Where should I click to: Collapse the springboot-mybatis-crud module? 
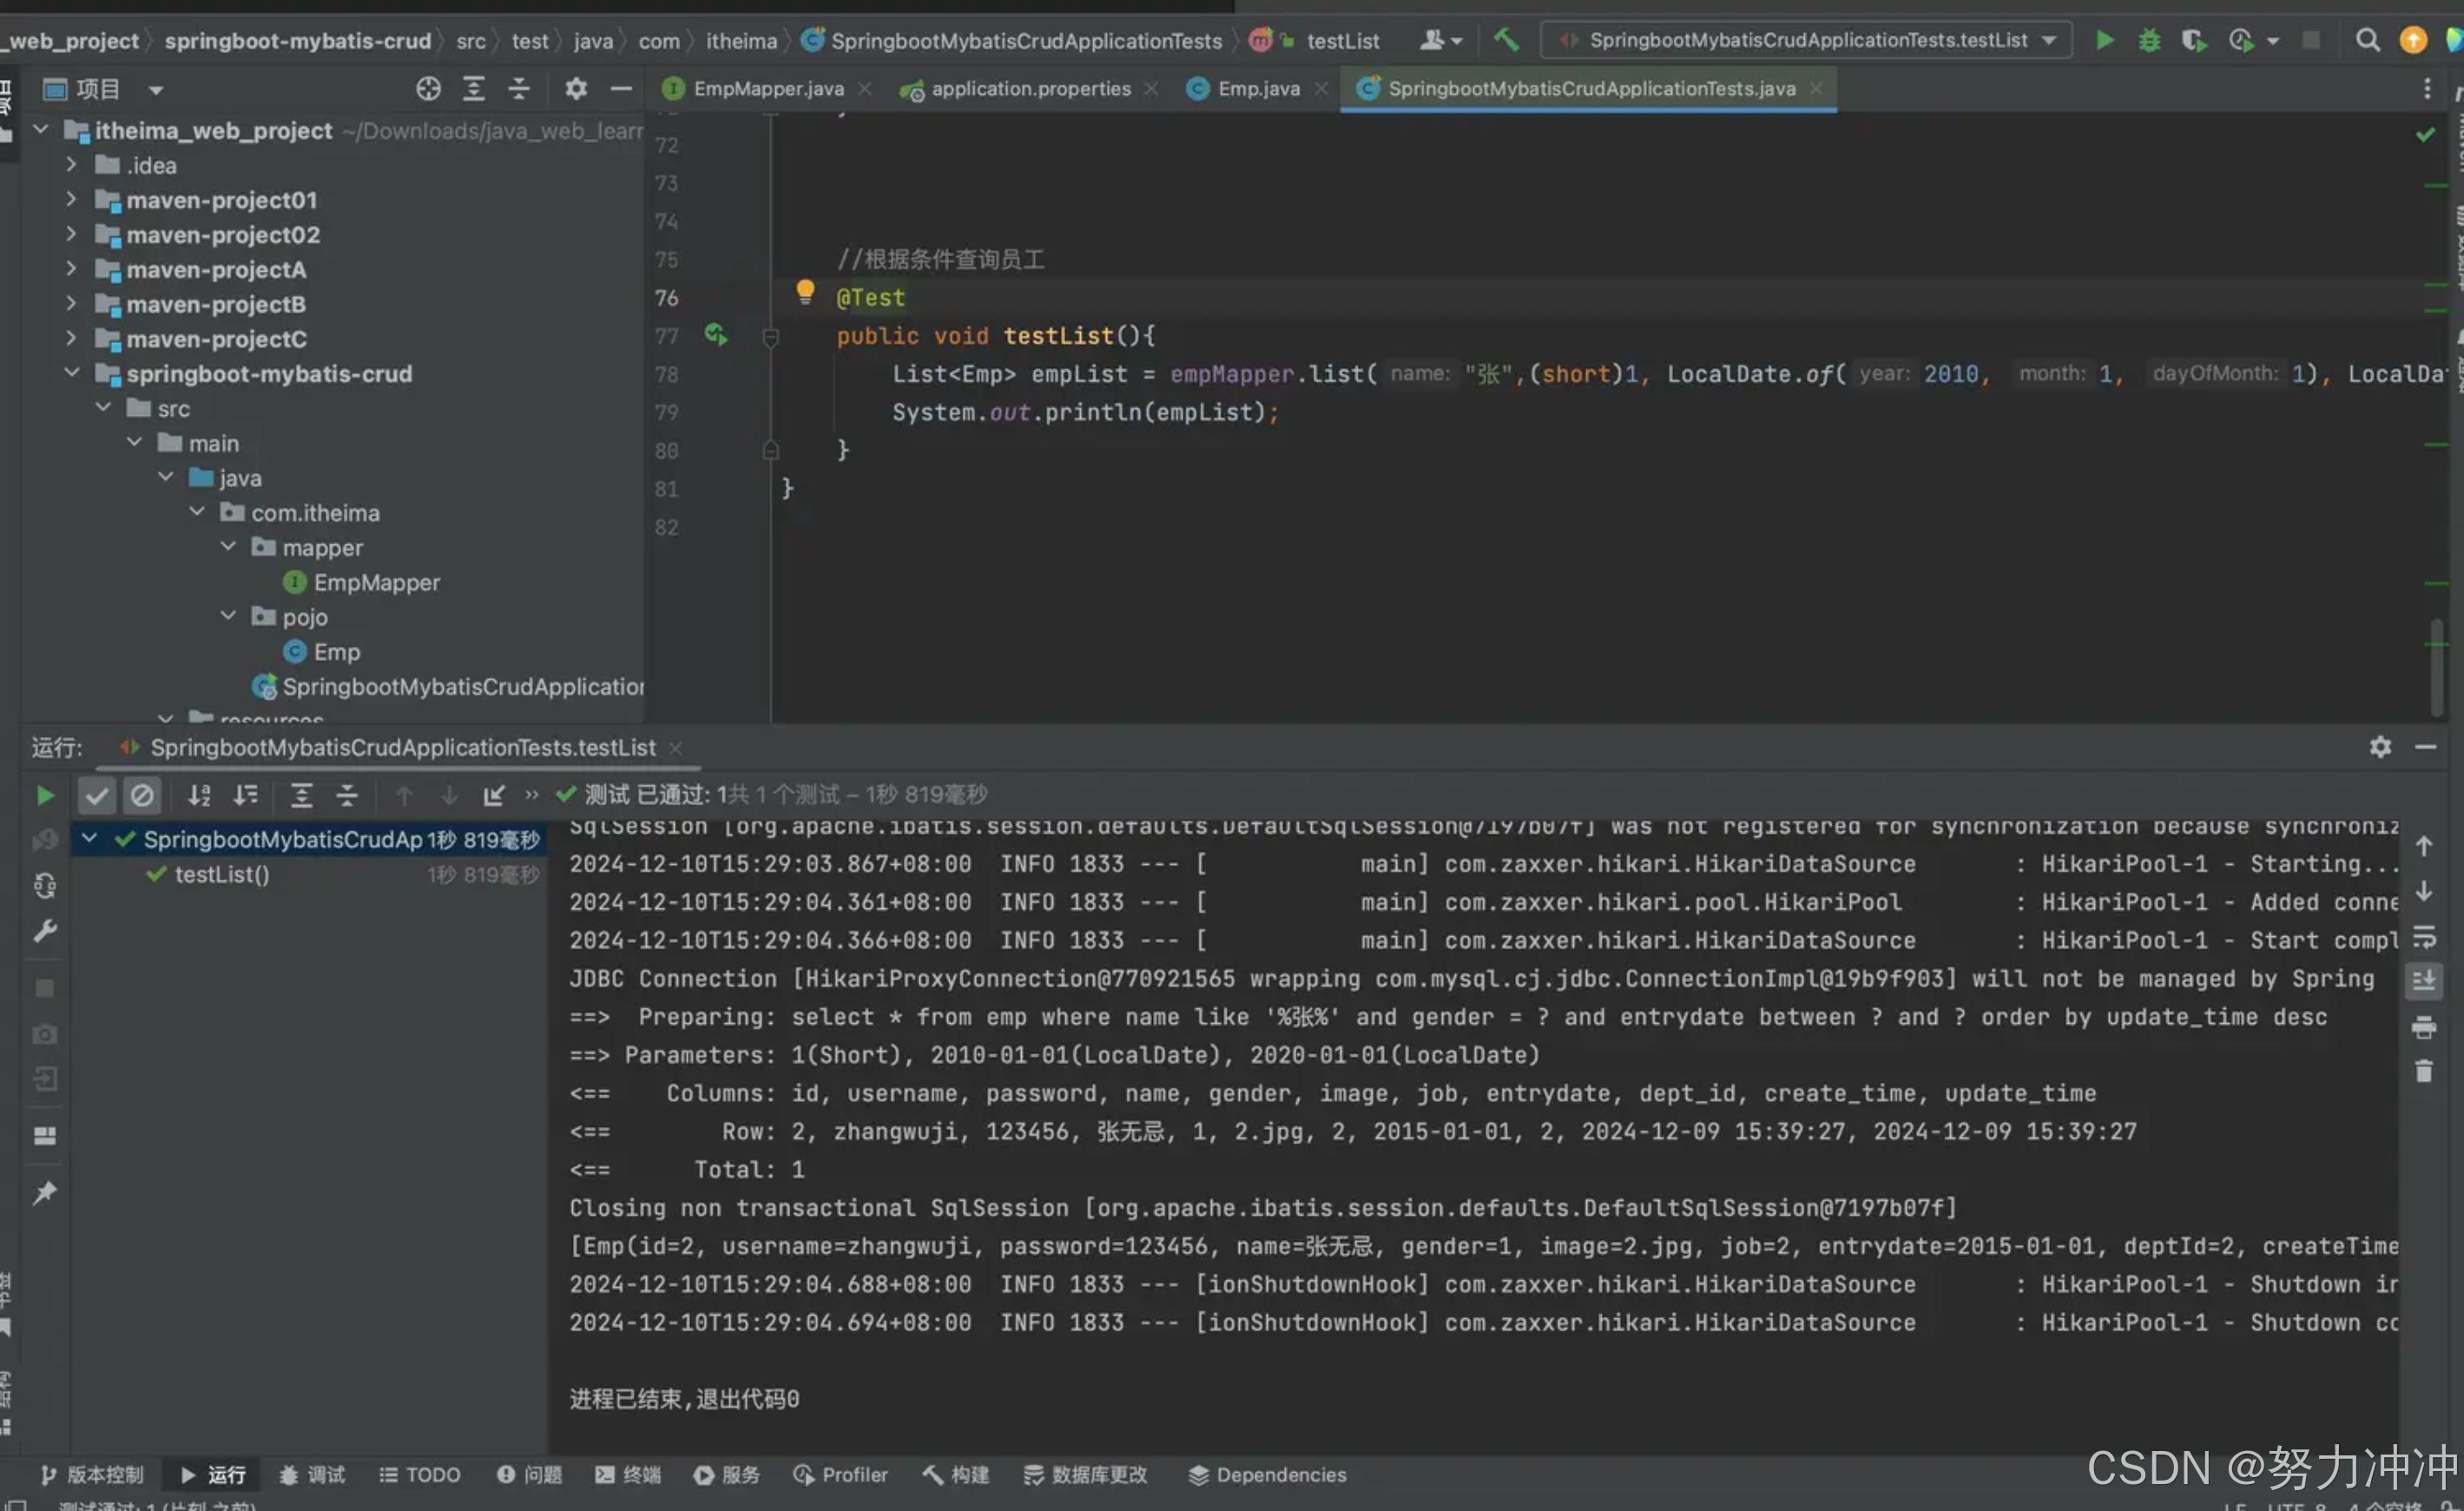[x=71, y=374]
